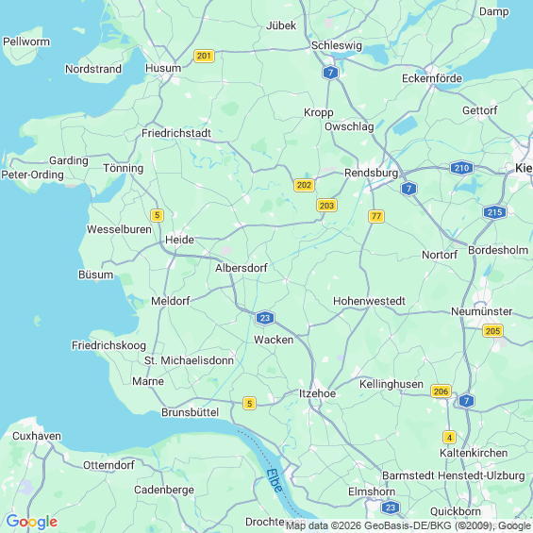533x533 pixels.
Task: Click the map data copyright text
Action: 408,525
